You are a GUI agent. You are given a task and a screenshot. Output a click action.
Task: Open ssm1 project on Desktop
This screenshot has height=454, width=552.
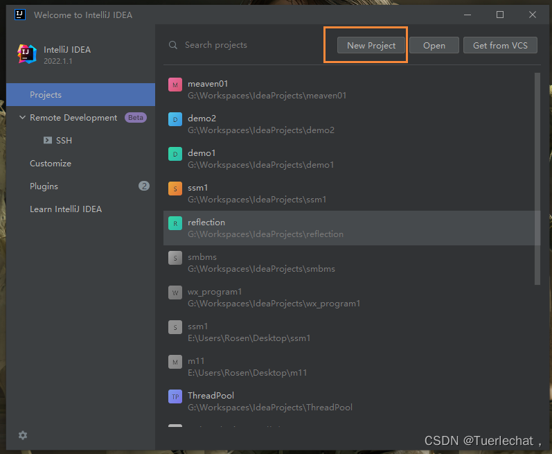(351, 332)
